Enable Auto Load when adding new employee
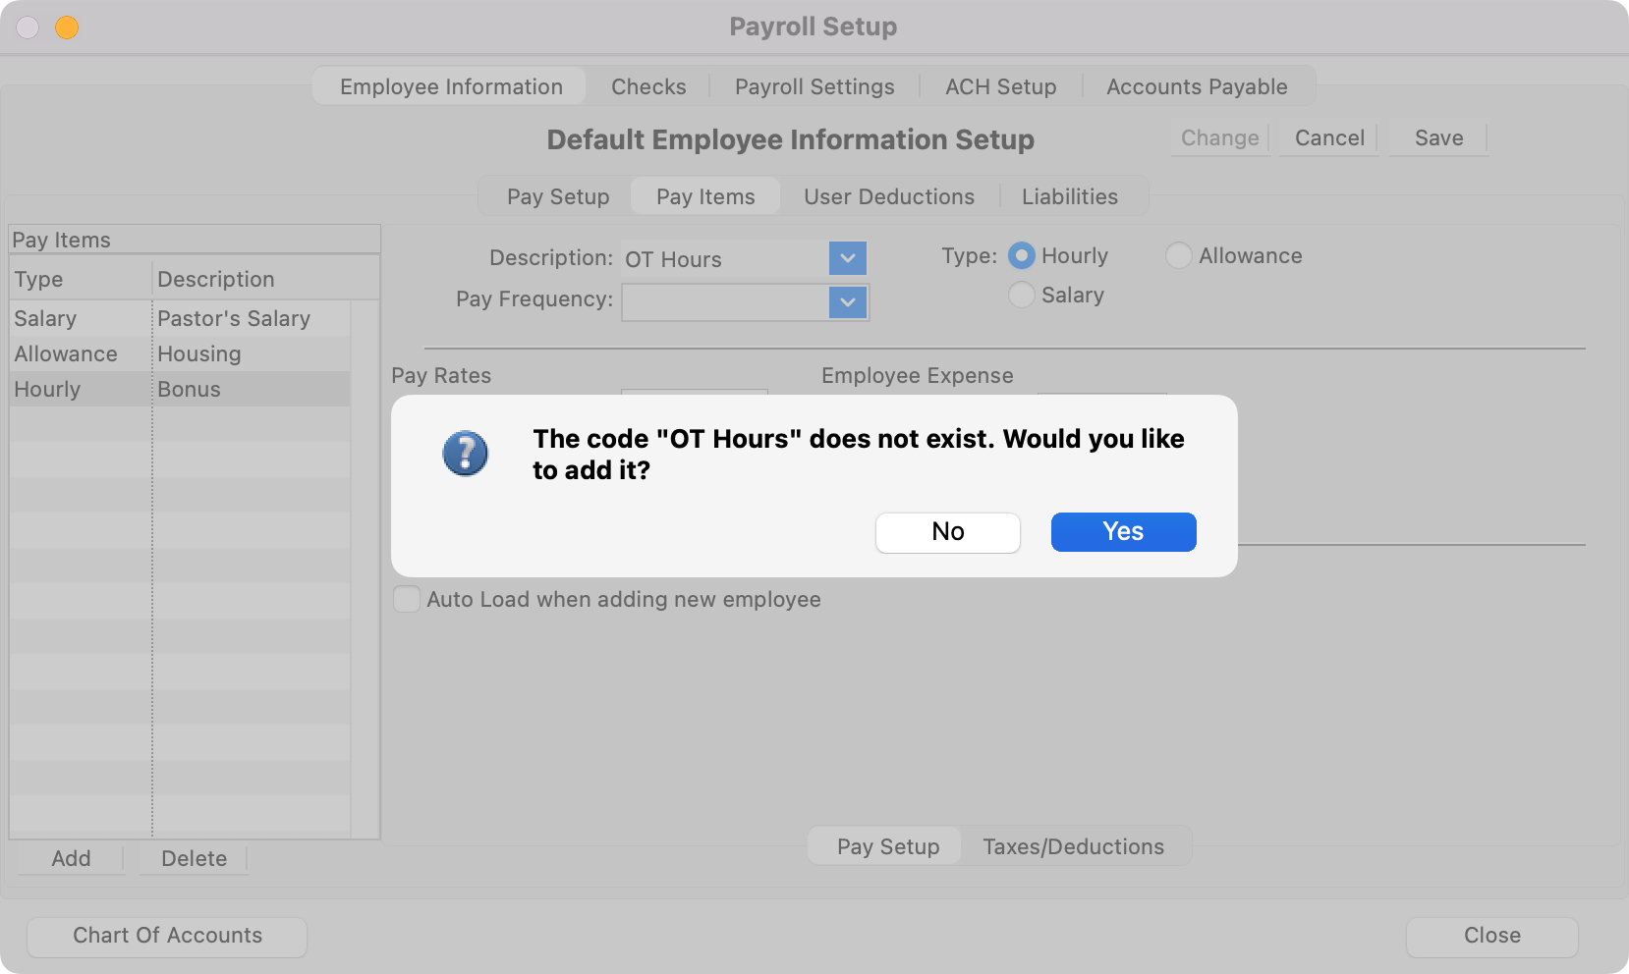Screen dimensions: 1629x974 407,600
